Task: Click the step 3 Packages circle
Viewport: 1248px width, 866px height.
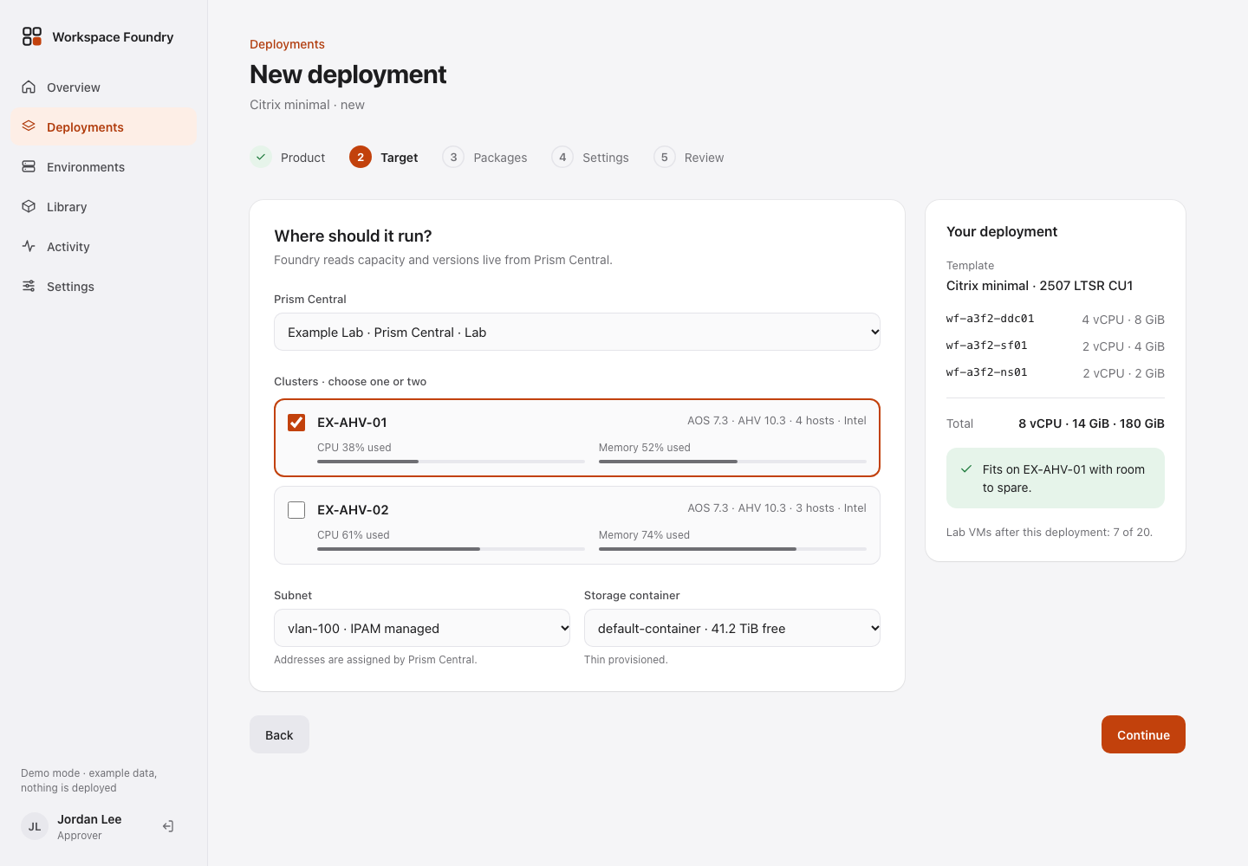Action: (453, 157)
